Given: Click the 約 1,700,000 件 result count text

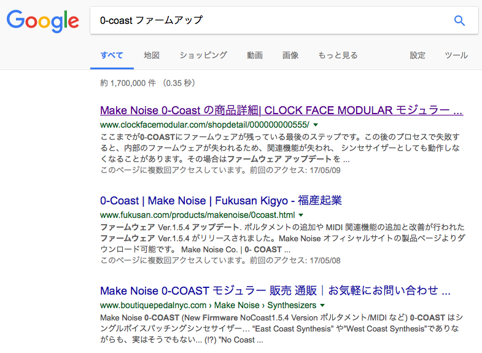Looking at the screenshot, I should tap(128, 83).
